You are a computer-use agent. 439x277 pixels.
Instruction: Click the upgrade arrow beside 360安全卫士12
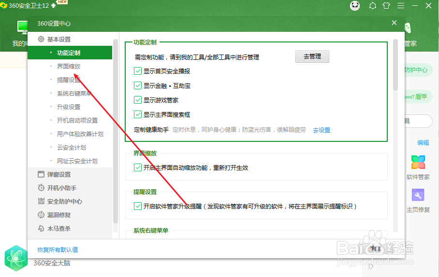54,5
